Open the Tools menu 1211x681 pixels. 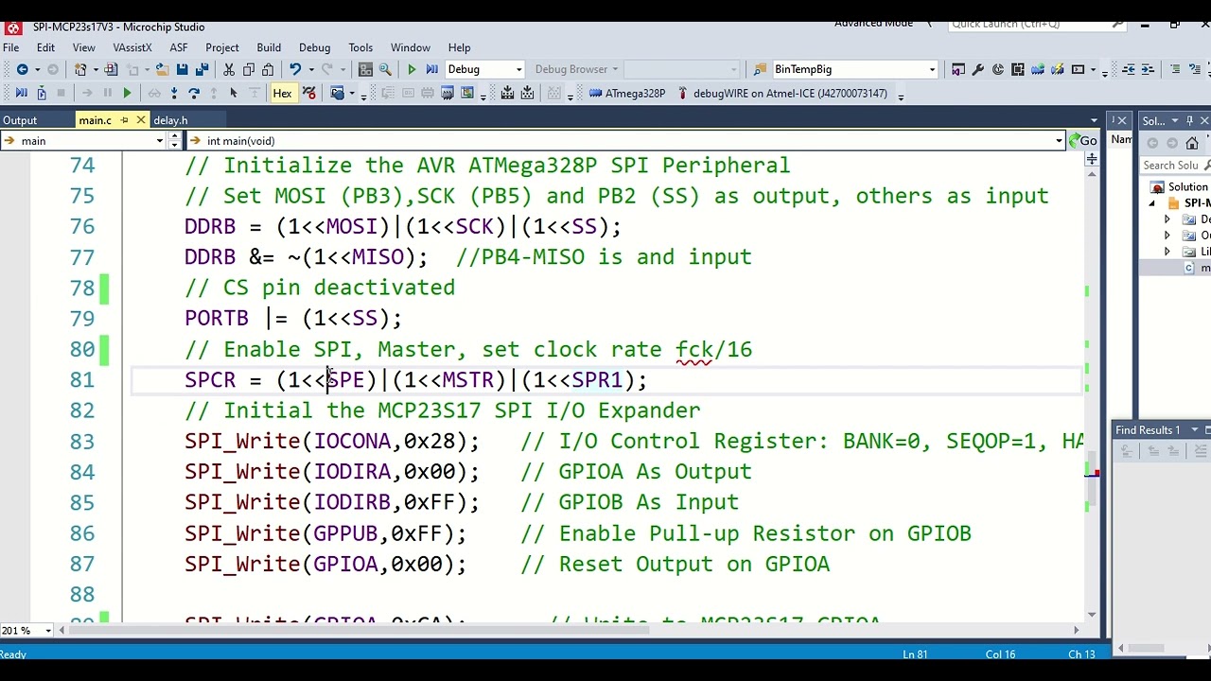(360, 47)
